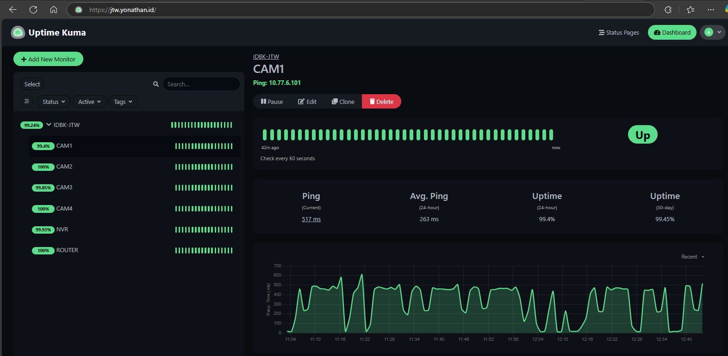Open the profile dropdown chevron
The width and height of the screenshot is (728, 356).
pos(719,32)
